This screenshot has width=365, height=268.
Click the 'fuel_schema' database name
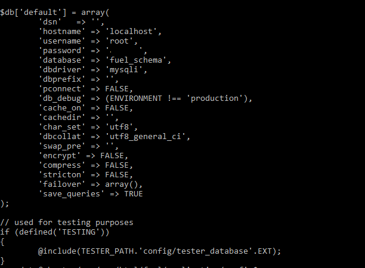tap(136, 60)
